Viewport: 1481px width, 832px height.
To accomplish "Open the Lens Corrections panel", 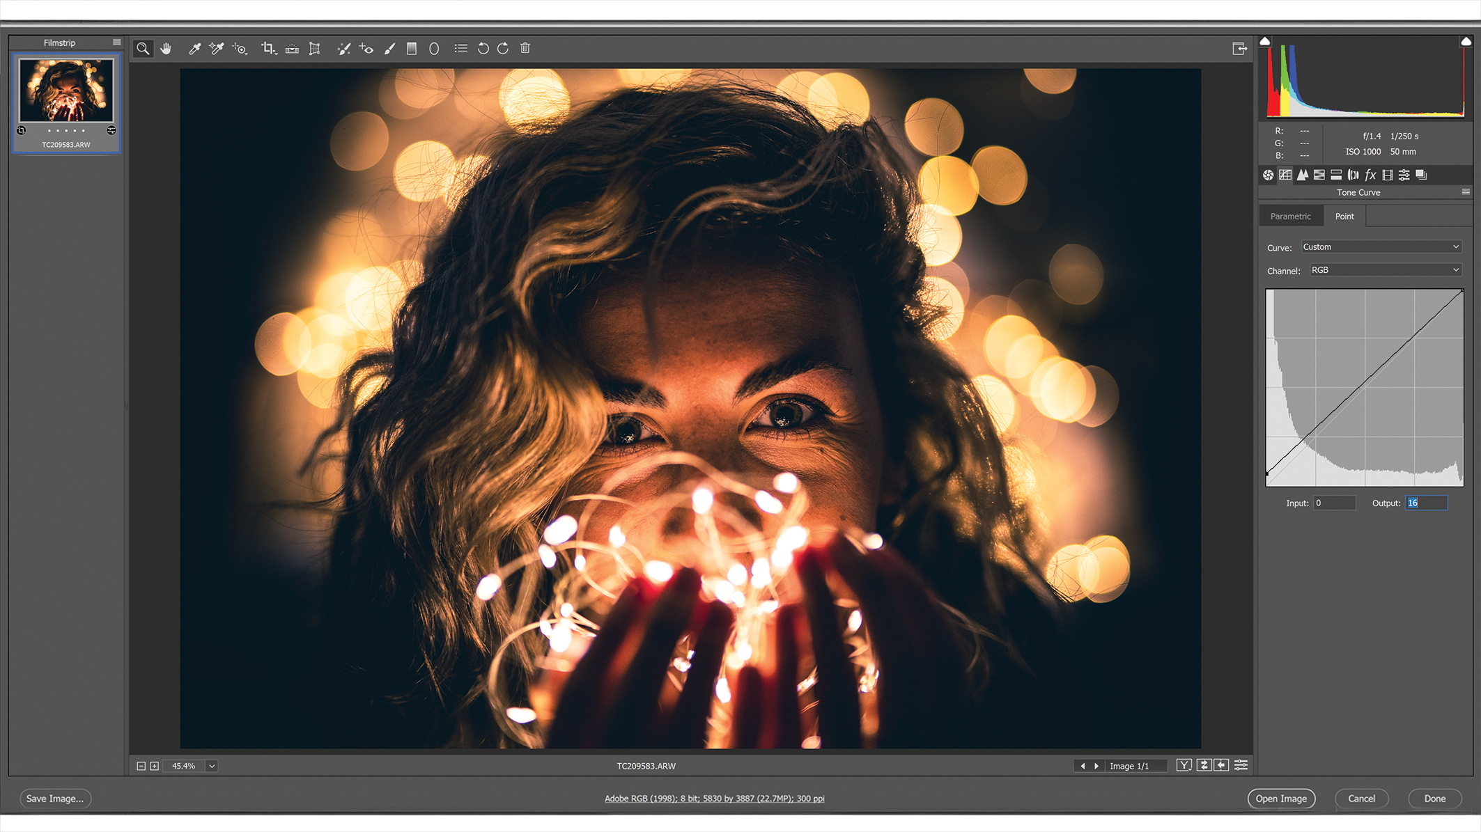I will [x=1353, y=175].
